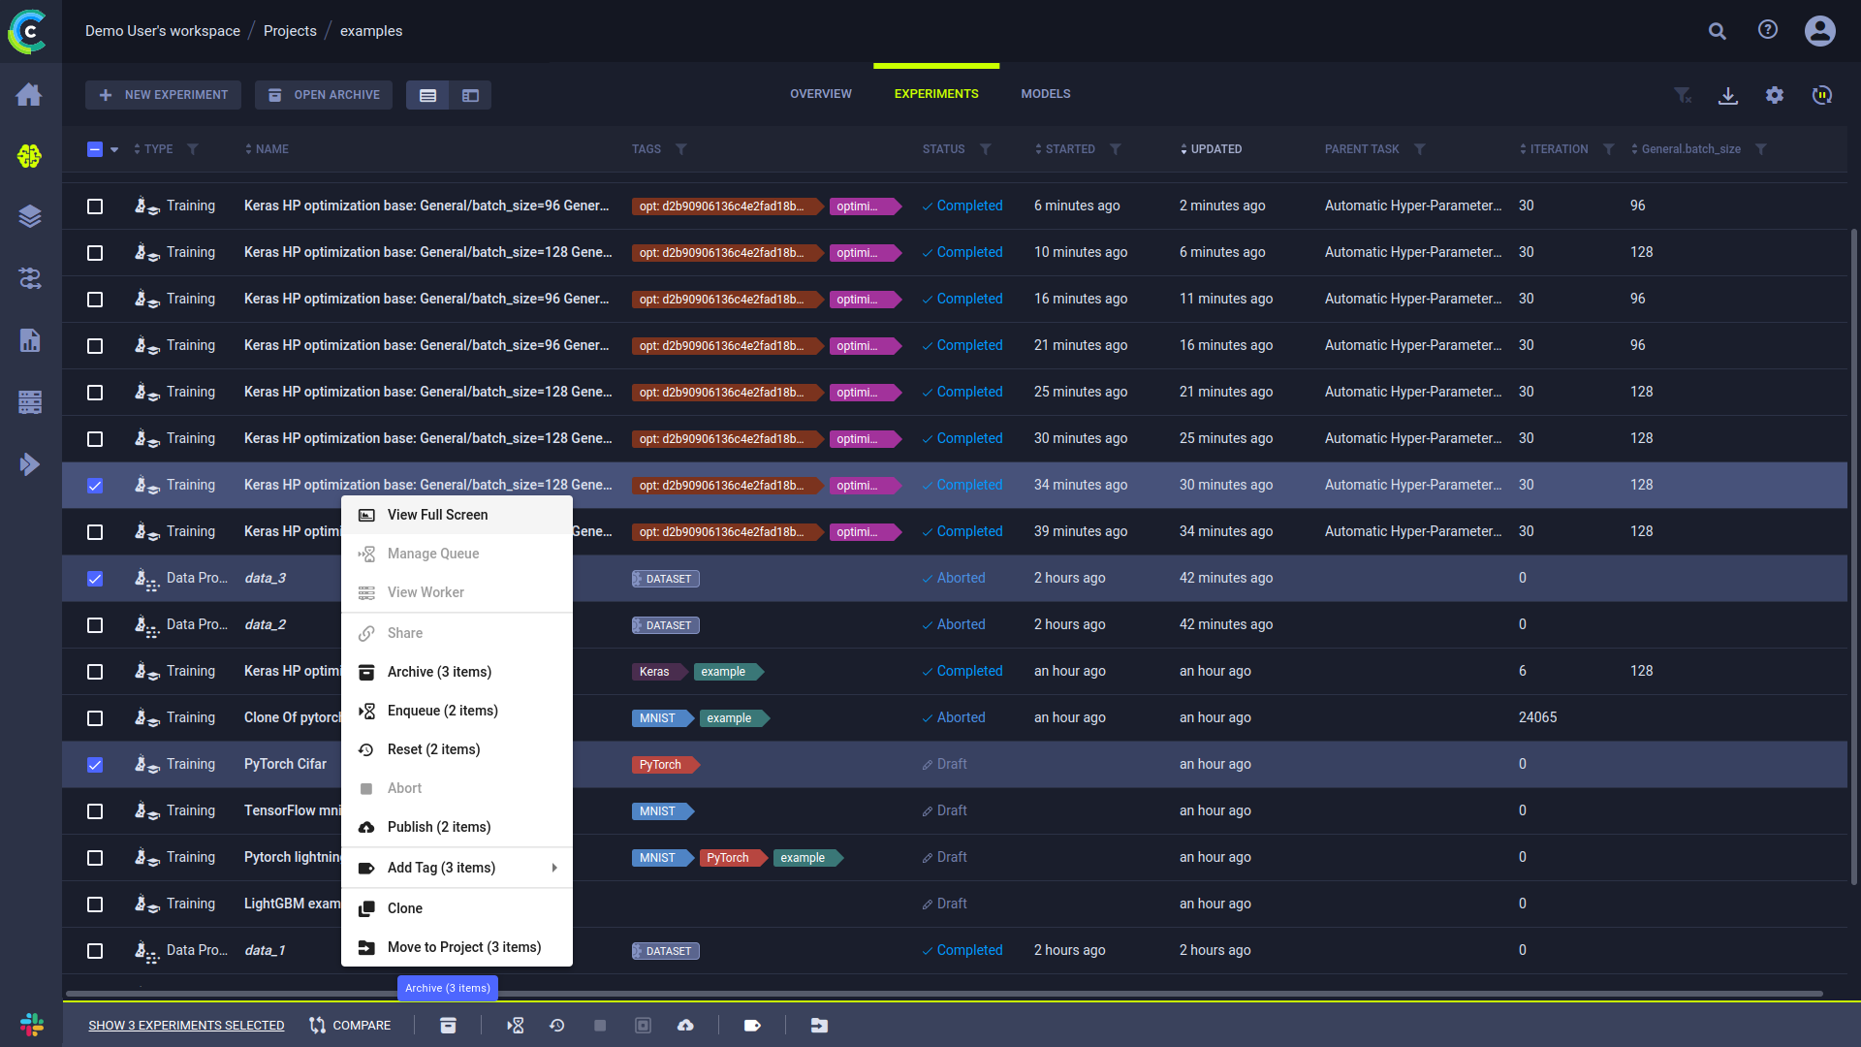Screen dimensions: 1861x1047
Task: Click the search icon in the top bar
Action: pos(1717,31)
